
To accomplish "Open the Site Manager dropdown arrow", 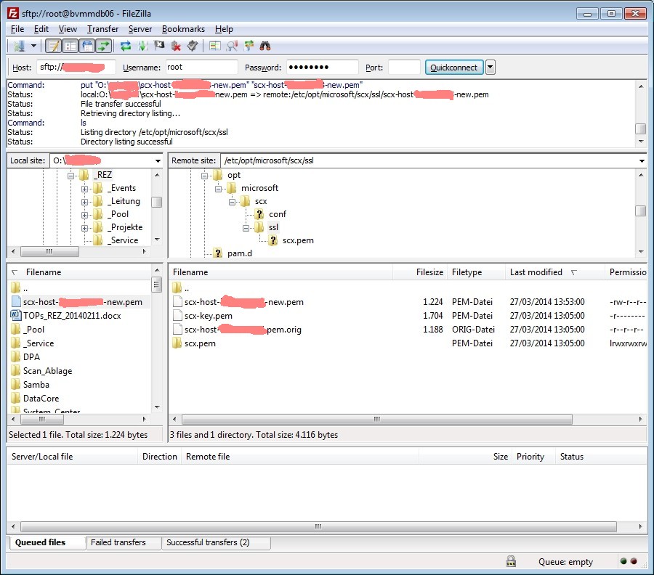I will click(x=33, y=46).
